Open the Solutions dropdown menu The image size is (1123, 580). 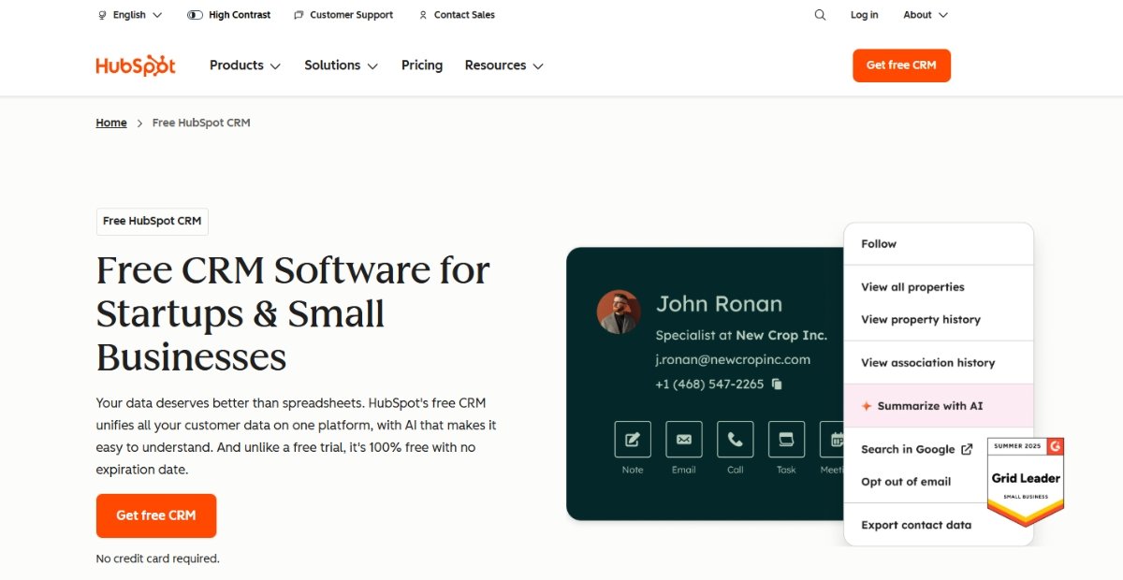[x=342, y=65]
